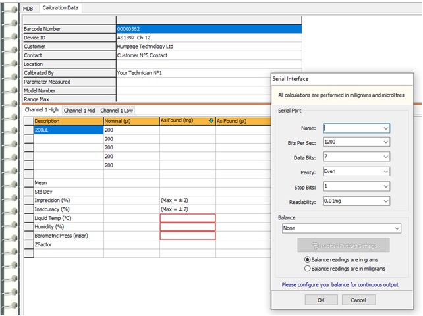Open the Balance selection dropdown
Screen dimensions: 423x316
point(397,228)
